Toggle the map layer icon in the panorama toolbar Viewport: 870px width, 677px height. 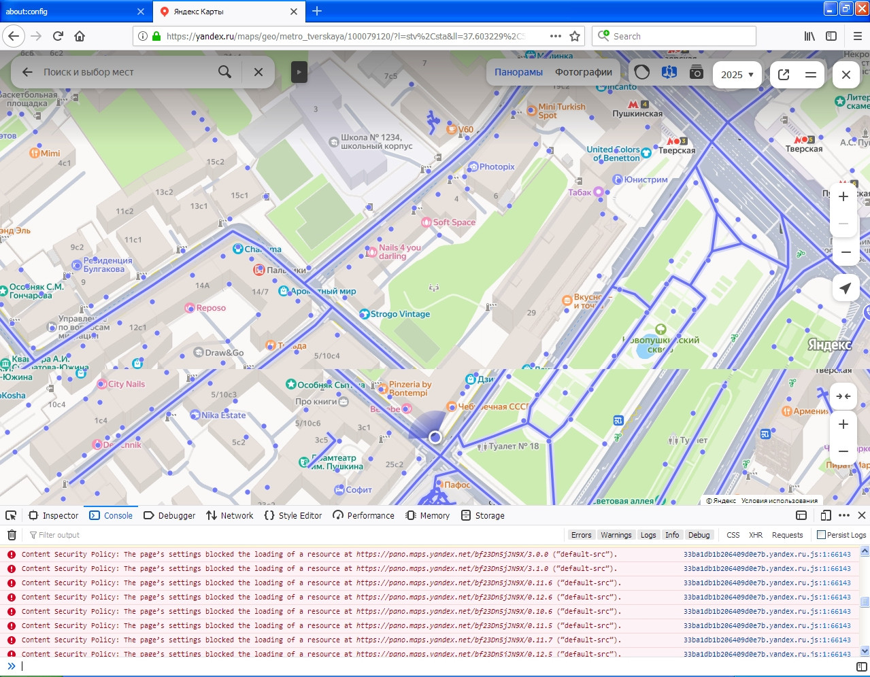(669, 73)
